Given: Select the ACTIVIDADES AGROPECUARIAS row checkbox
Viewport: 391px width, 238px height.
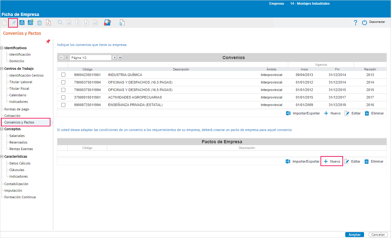Looking at the screenshot, I should coord(63,97).
